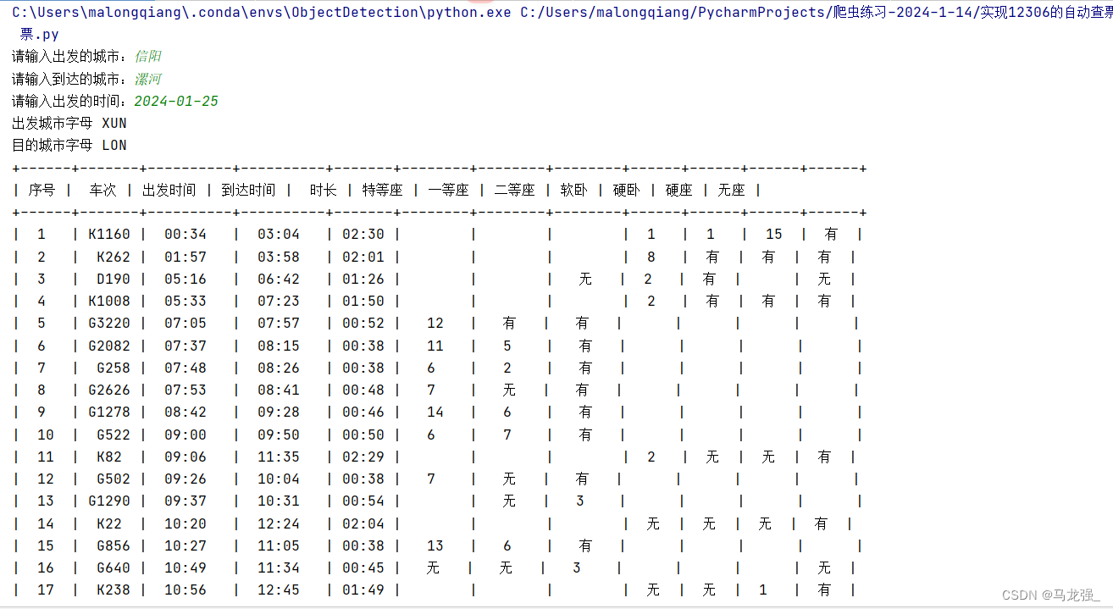
Task: Click train number K82
Action: tap(109, 457)
